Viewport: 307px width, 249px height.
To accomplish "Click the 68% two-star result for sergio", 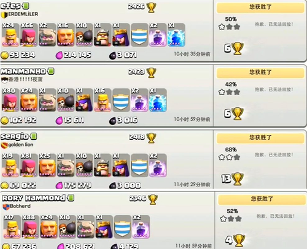I will pyautogui.click(x=230, y=154).
